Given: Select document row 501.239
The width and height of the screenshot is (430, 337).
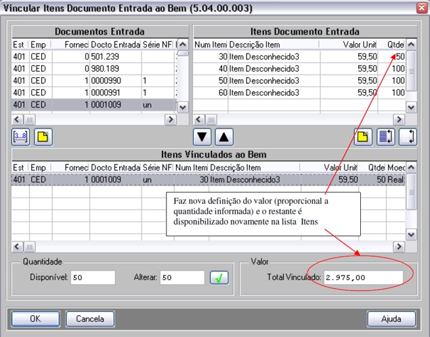Looking at the screenshot, I should pos(93,56).
